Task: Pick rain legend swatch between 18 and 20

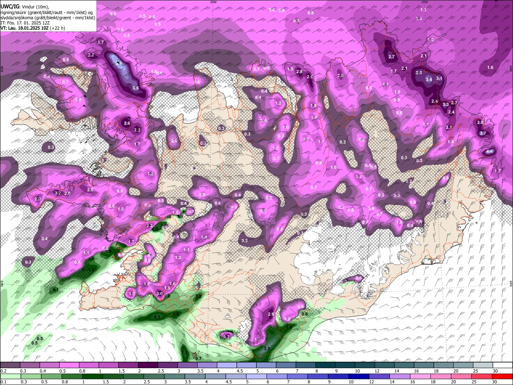Action: coord(441,377)
